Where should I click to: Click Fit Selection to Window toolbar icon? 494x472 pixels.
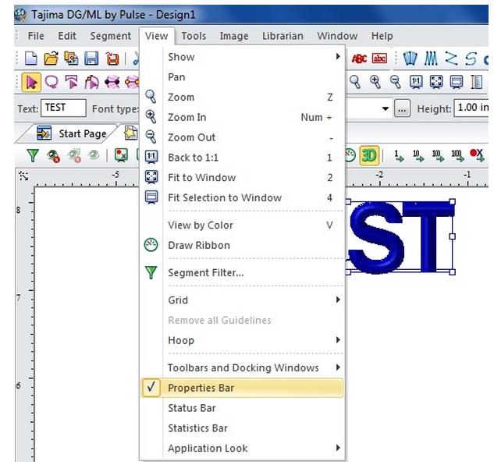457,82
